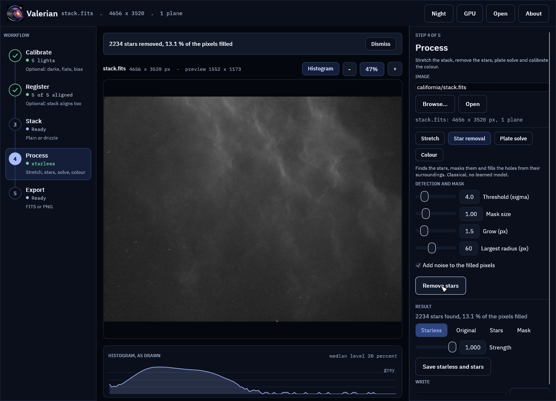Image resolution: width=556 pixels, height=401 pixels.
Task: Click the Strength value field 1.000
Action: point(473,347)
